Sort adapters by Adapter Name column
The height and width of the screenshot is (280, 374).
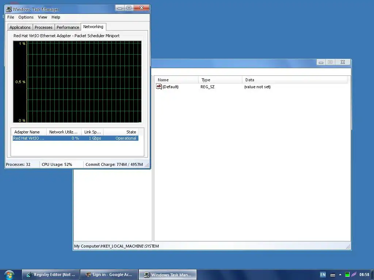[x=28, y=132]
